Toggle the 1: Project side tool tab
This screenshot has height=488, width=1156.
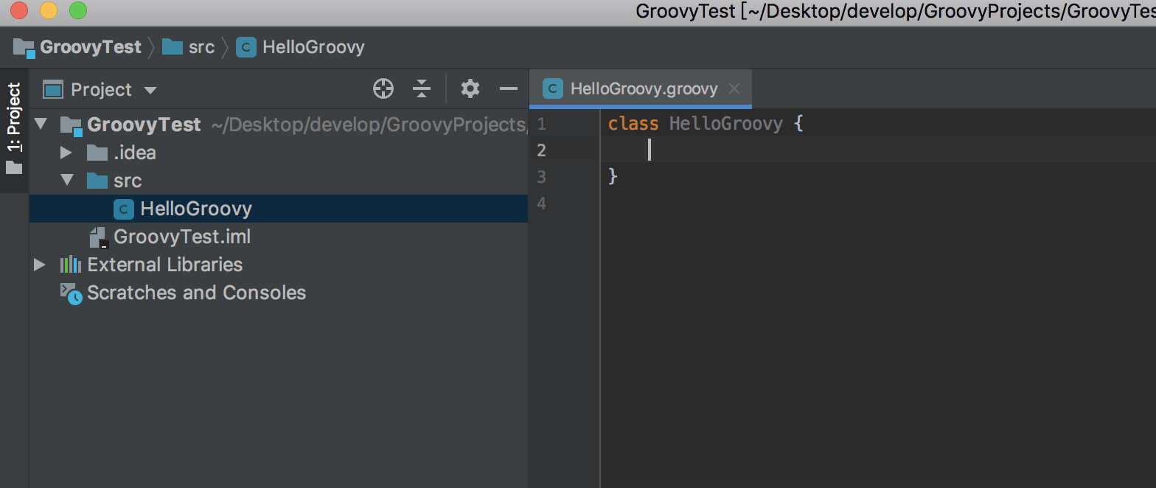coord(14,130)
